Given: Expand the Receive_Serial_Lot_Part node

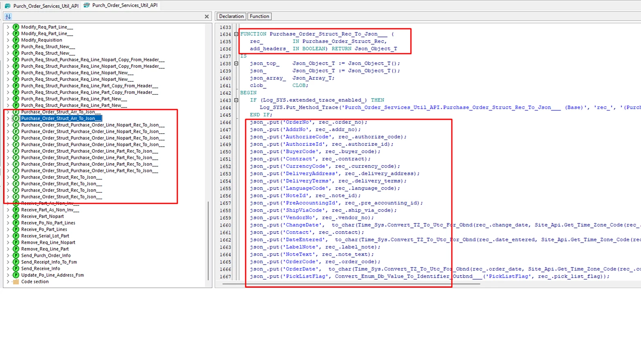Looking at the screenshot, I should click(x=8, y=236).
